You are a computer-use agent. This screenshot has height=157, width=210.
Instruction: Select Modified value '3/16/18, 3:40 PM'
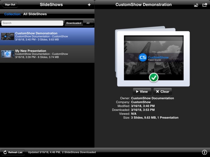tap(143, 106)
